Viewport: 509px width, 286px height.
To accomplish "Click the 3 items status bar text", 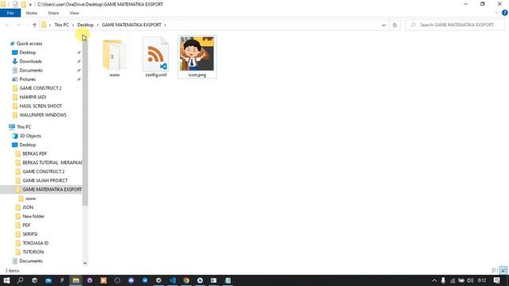I will coord(12,270).
